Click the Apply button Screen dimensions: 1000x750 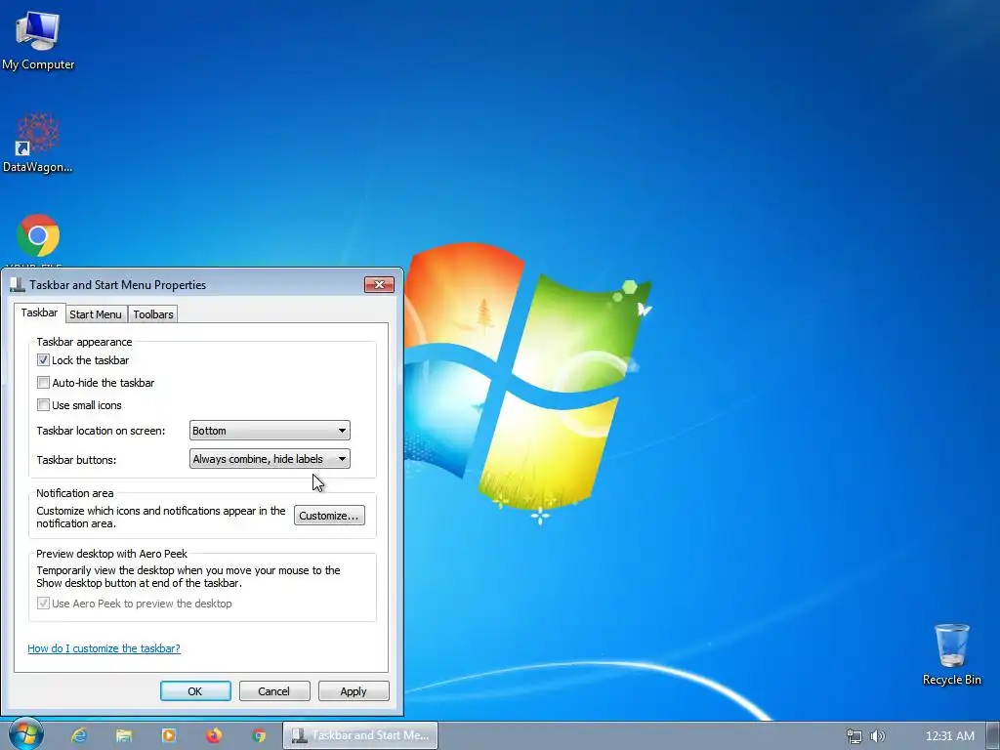(354, 691)
